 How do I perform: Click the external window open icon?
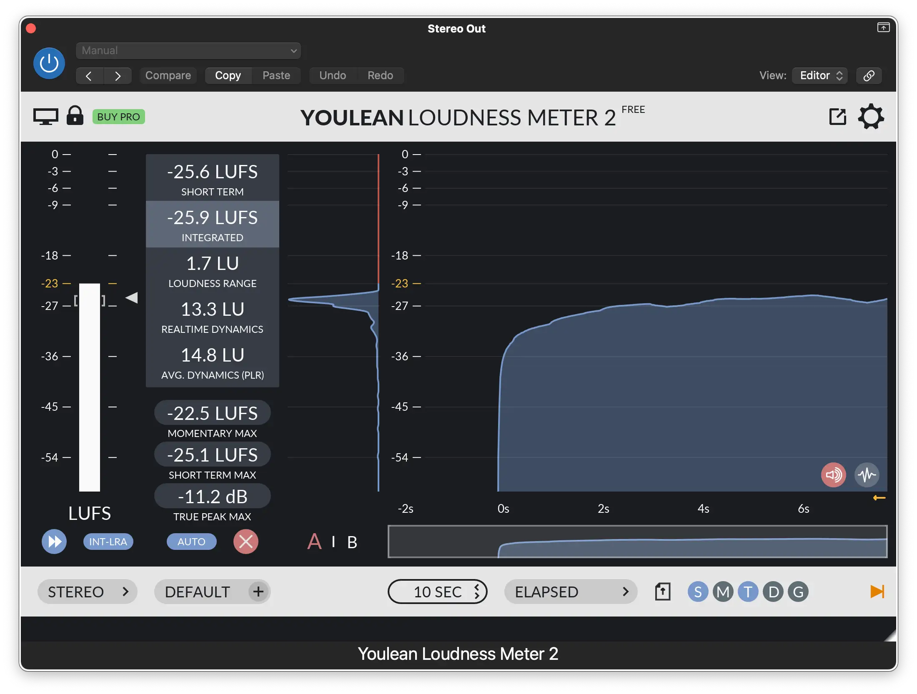[x=837, y=115]
